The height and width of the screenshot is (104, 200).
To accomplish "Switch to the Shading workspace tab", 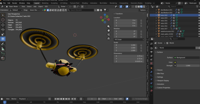I will (x=85, y=3).
